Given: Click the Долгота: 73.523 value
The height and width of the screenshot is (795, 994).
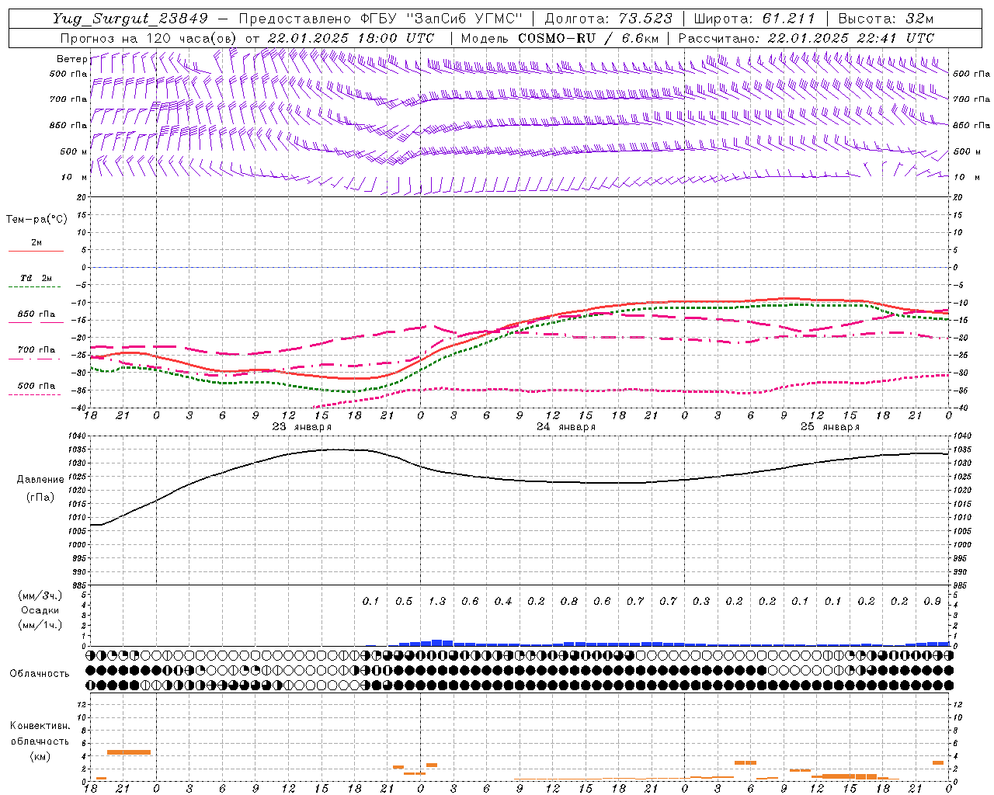Looking at the screenshot, I should 608,19.
